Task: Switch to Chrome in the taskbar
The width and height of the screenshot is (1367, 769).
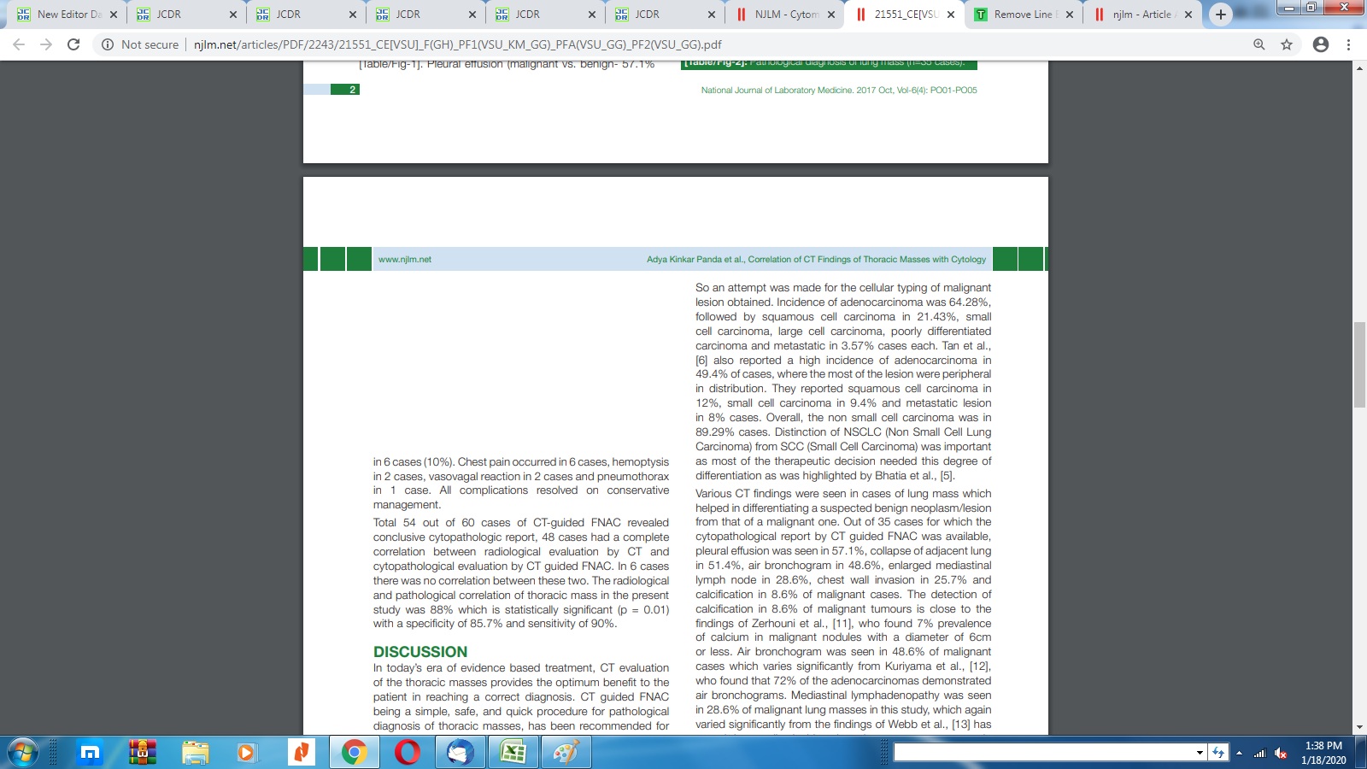Action: 354,753
